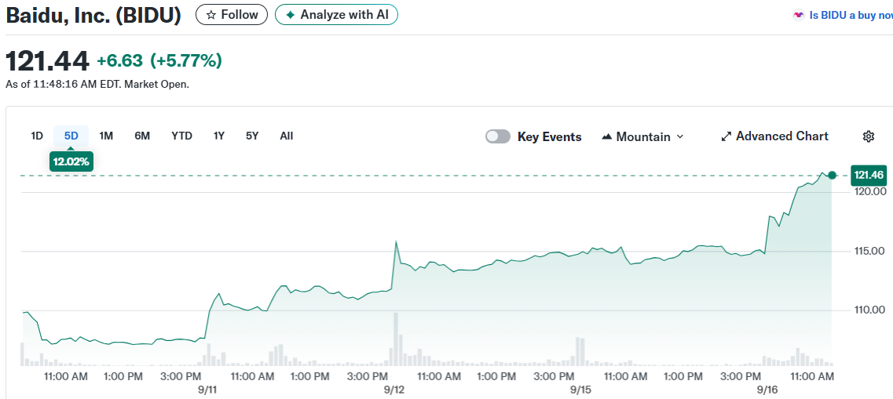
Task: Click the 9/15 date label on axis
Action: coord(580,390)
